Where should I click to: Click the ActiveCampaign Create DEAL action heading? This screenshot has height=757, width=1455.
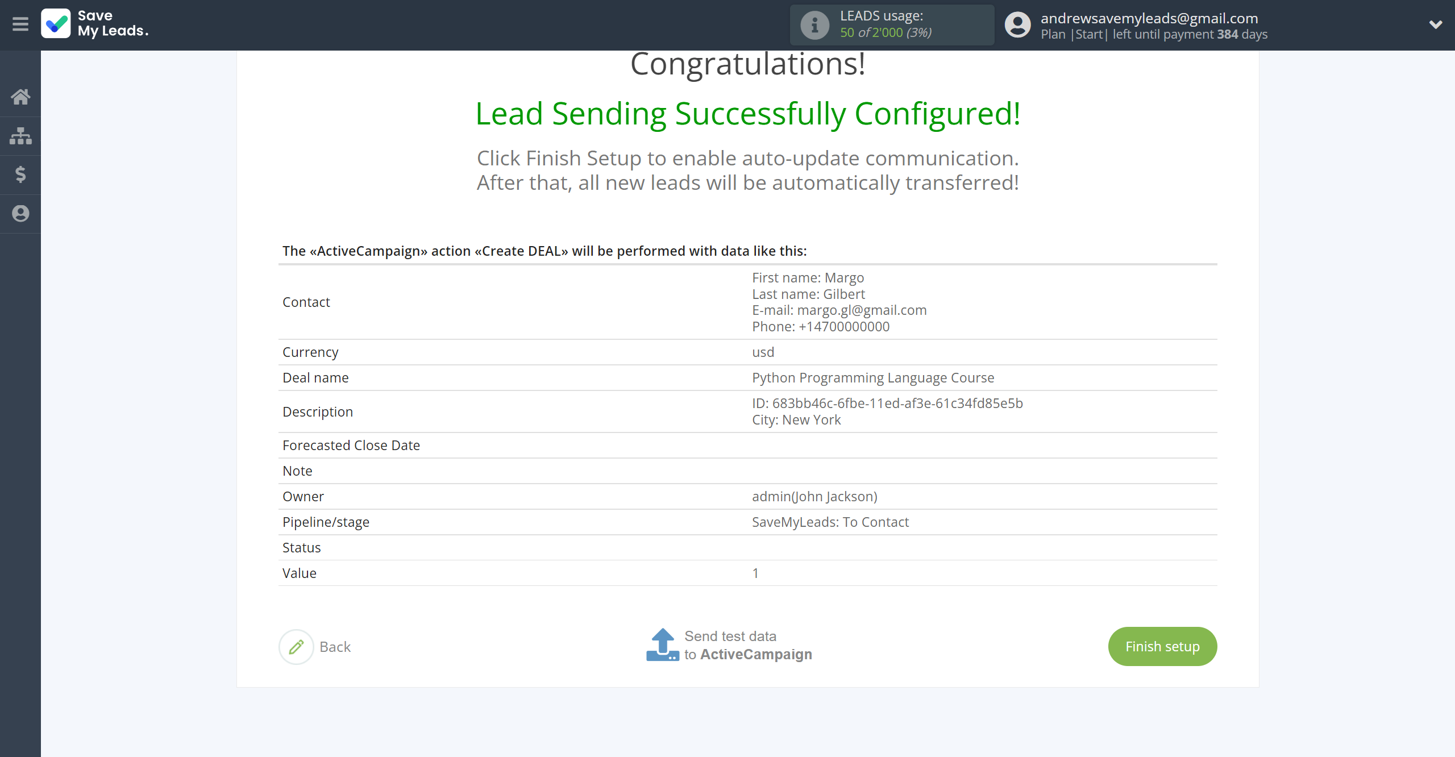544,251
